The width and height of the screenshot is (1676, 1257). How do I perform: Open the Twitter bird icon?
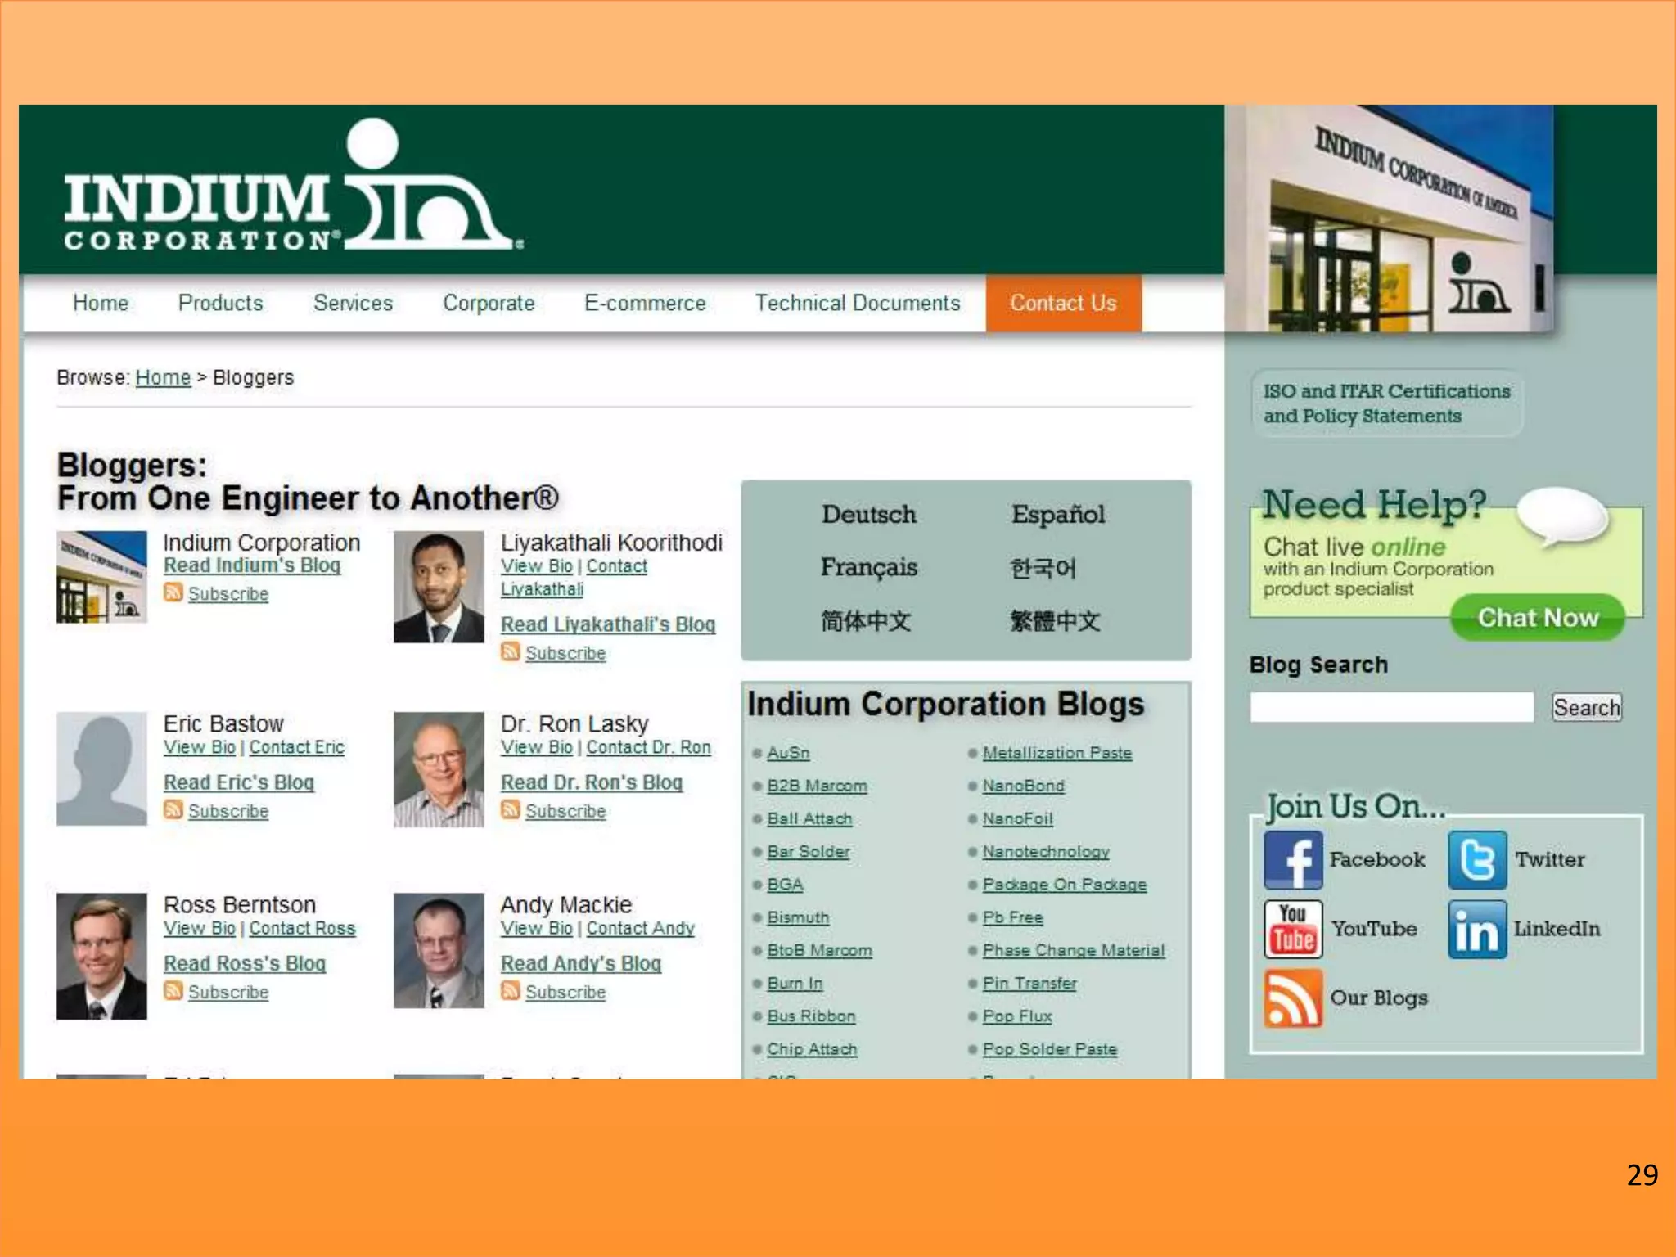click(1476, 860)
